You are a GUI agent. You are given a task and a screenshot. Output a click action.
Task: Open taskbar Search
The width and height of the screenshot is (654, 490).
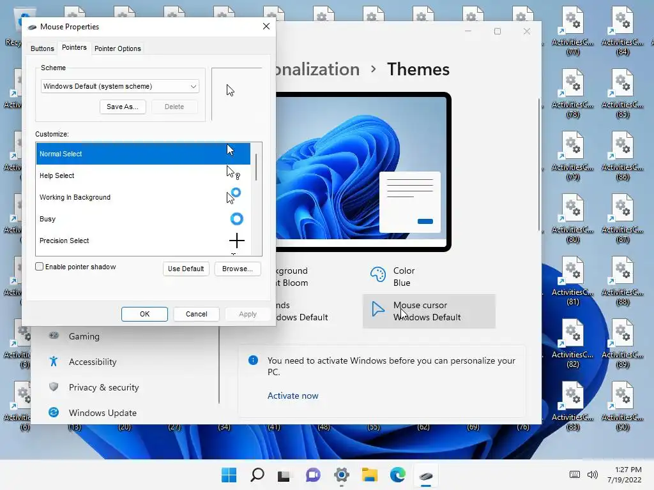click(257, 475)
